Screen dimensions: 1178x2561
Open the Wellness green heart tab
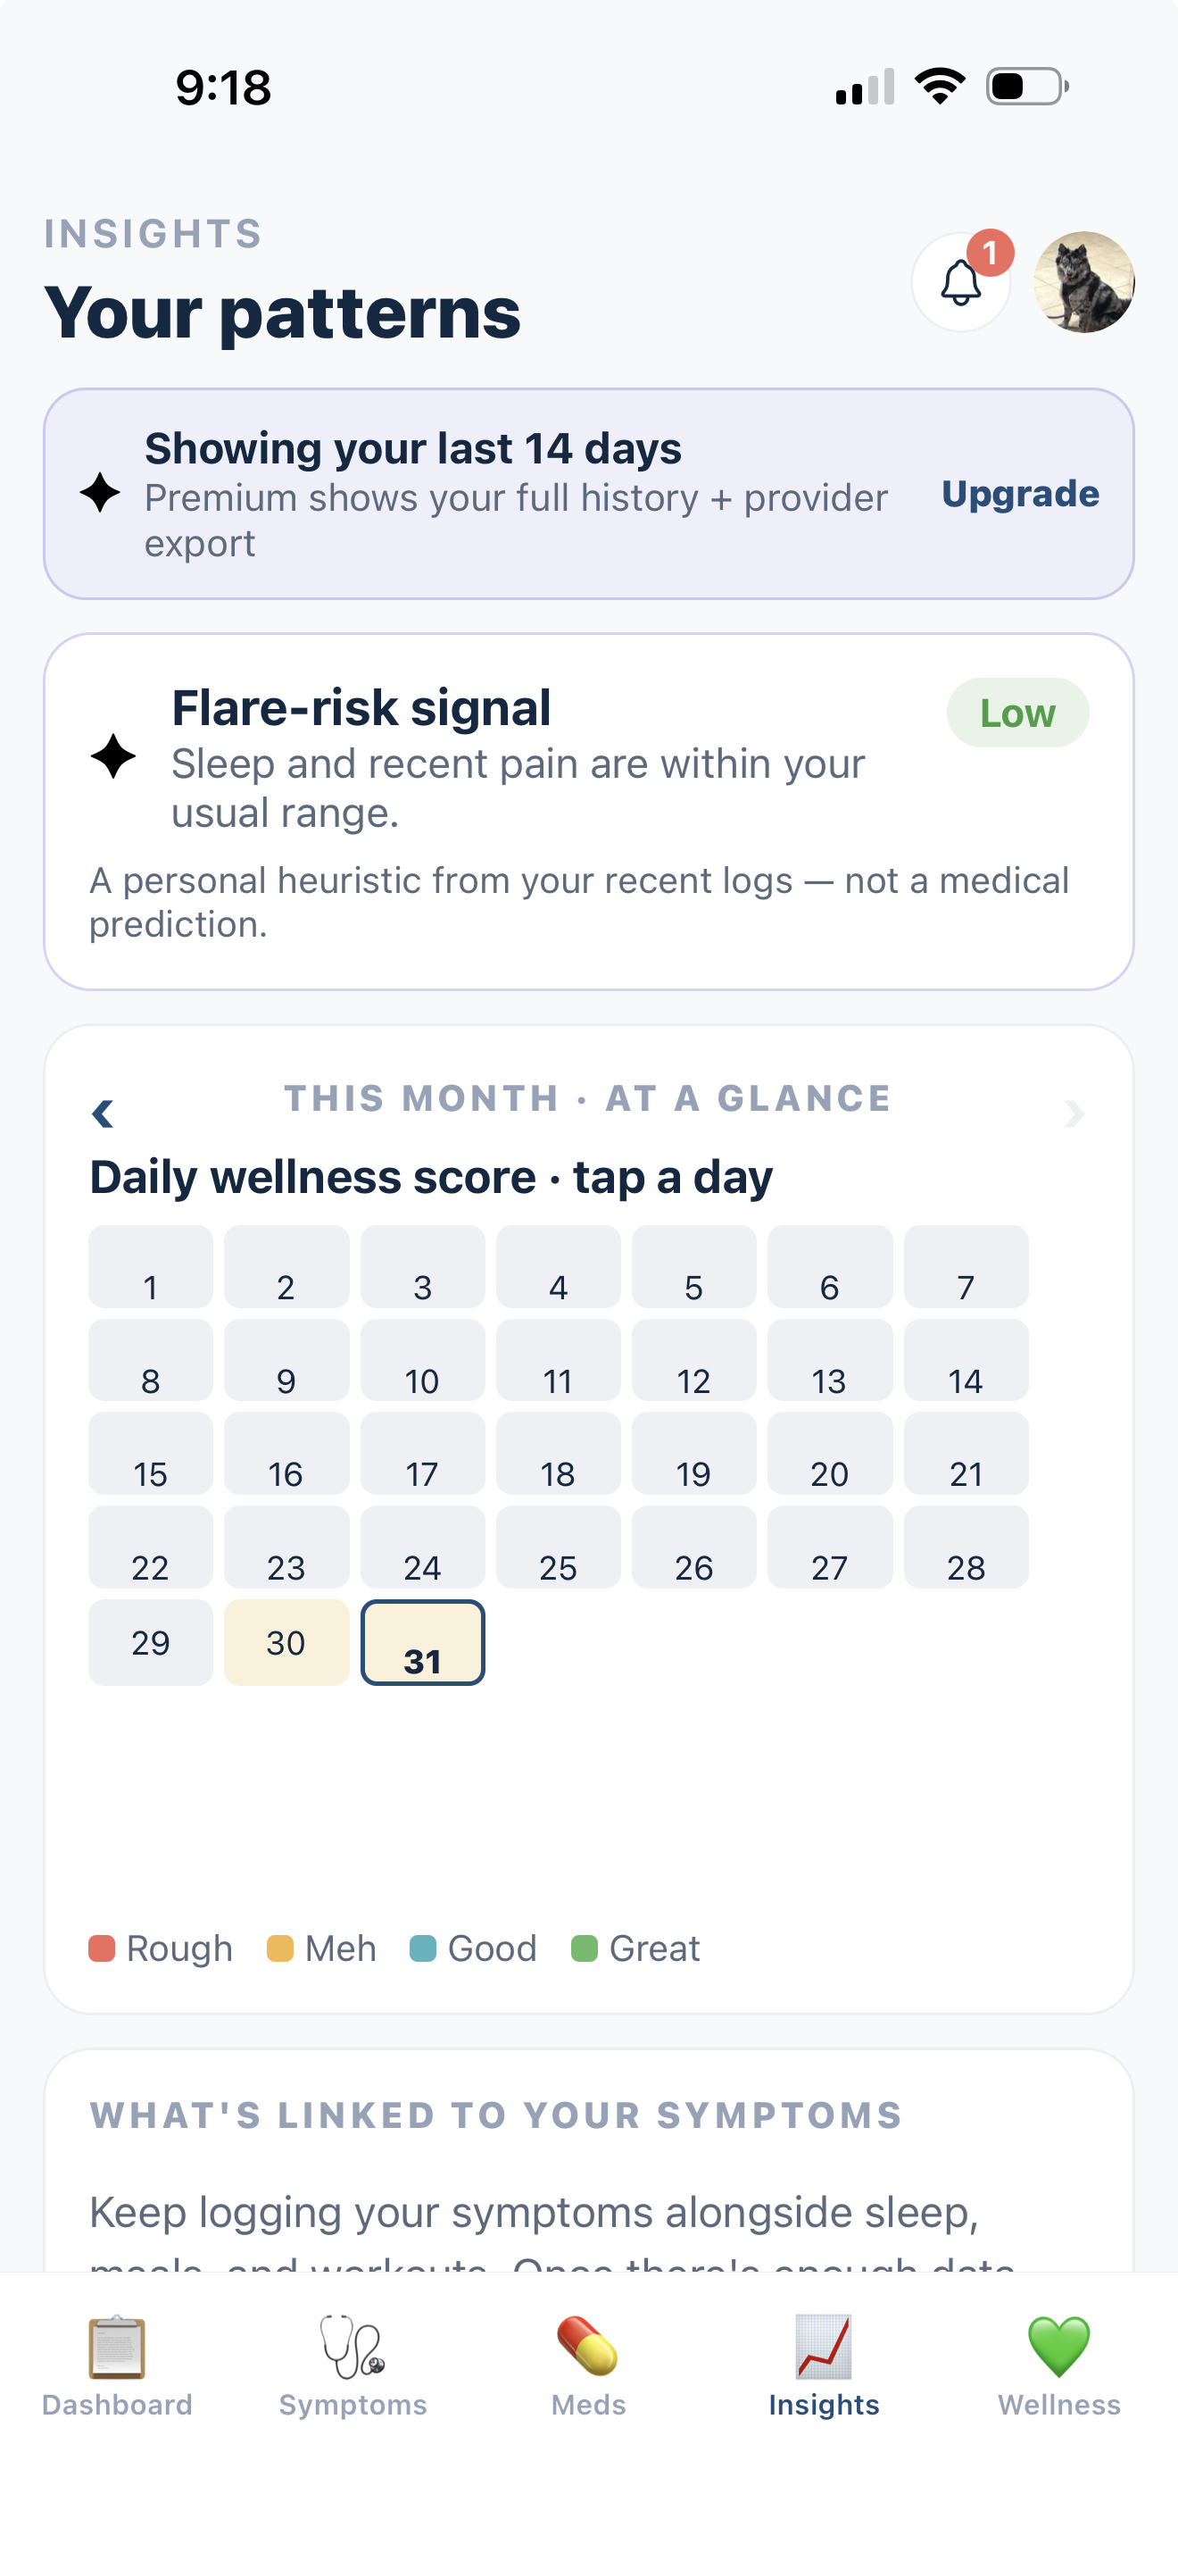[x=1058, y=2367]
